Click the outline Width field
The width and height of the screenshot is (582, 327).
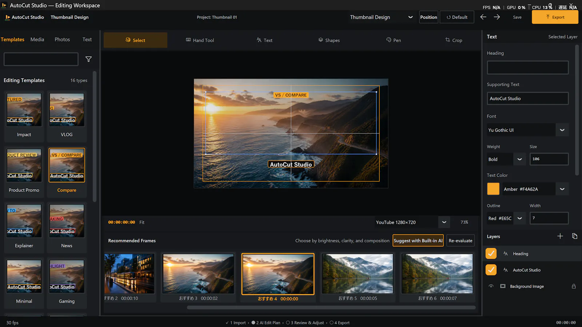(x=549, y=218)
